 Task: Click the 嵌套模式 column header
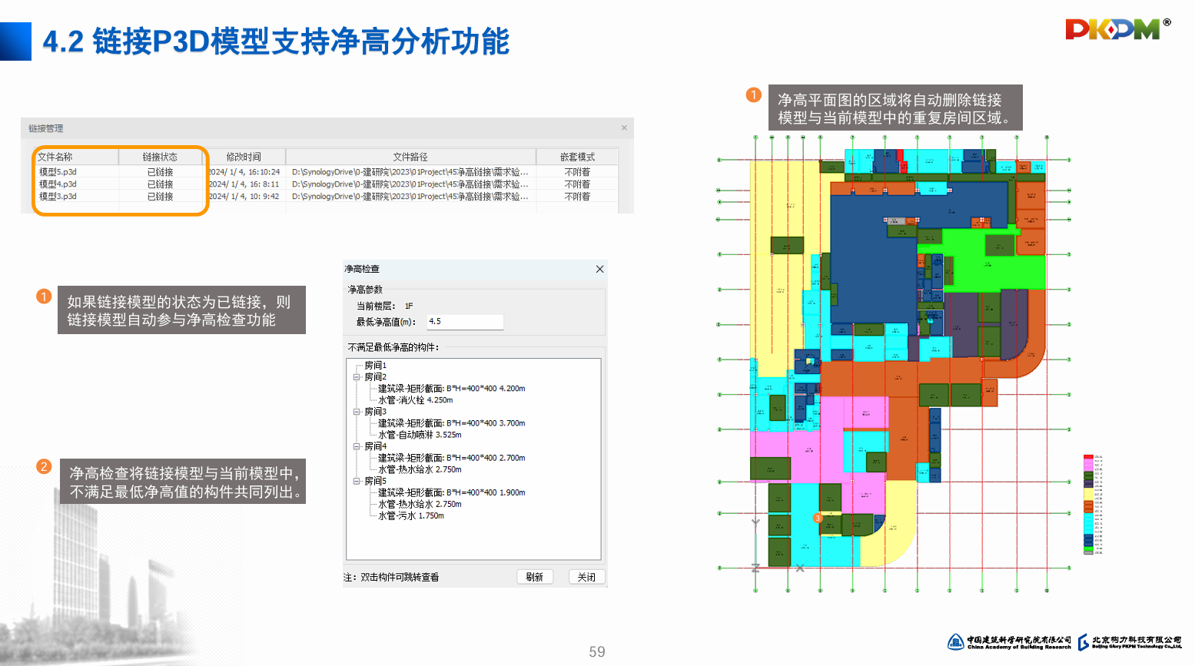577,157
